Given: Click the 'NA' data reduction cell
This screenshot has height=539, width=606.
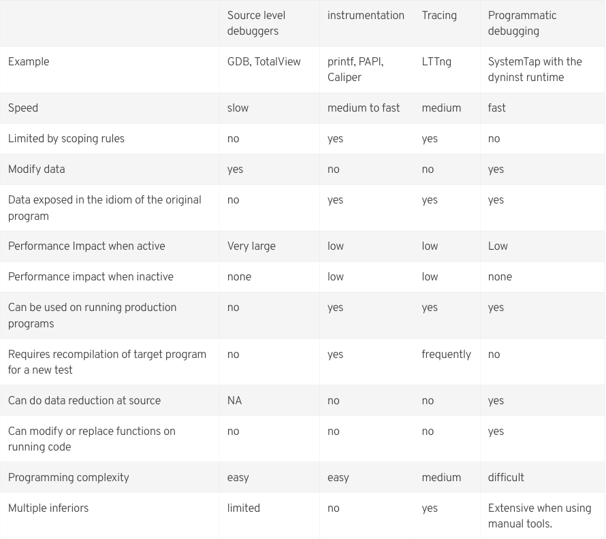Looking at the screenshot, I should coord(234,401).
